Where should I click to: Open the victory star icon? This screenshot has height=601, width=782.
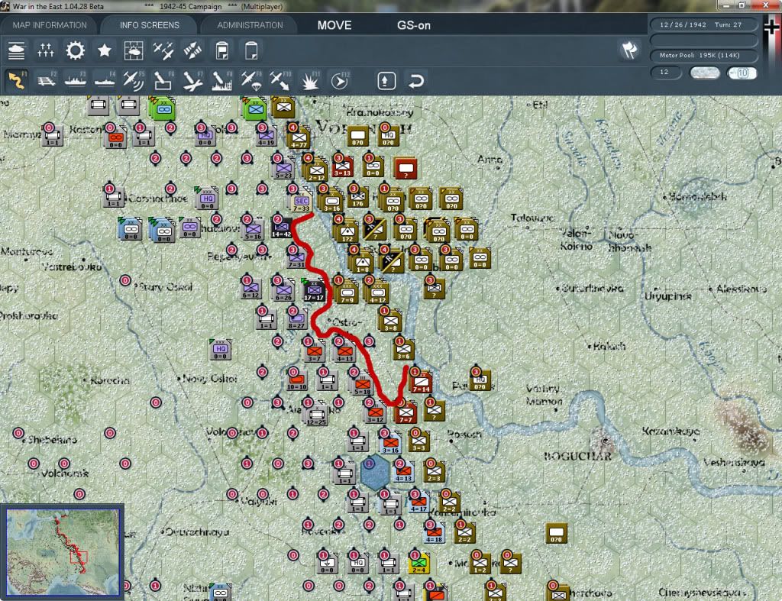[104, 51]
